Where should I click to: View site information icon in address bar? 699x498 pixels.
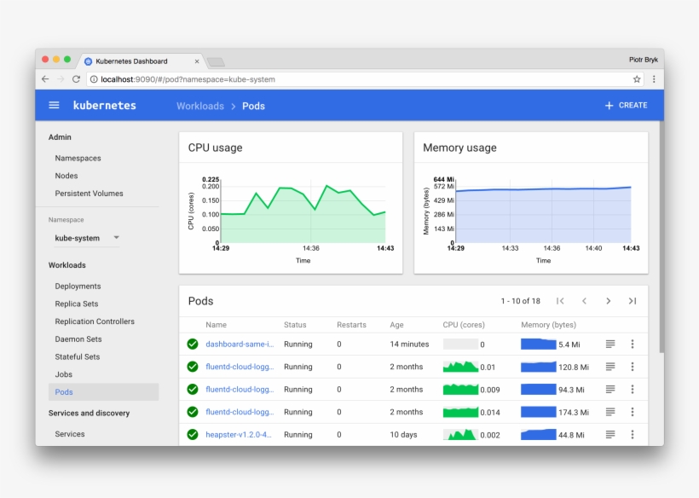coord(94,79)
